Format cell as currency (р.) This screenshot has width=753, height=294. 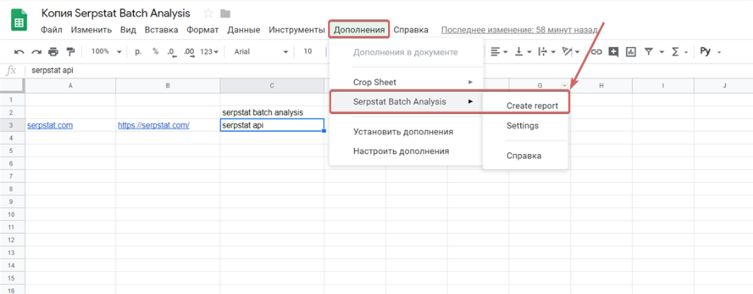pos(138,51)
